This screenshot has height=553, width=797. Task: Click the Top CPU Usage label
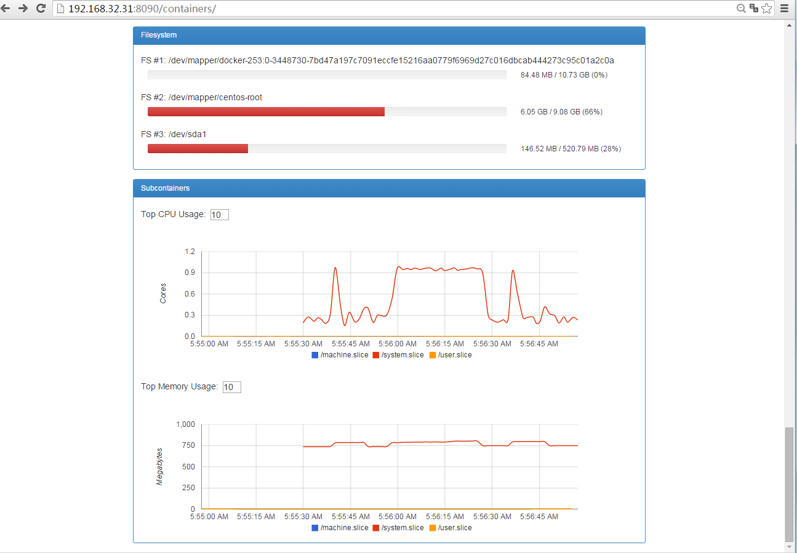(x=173, y=215)
